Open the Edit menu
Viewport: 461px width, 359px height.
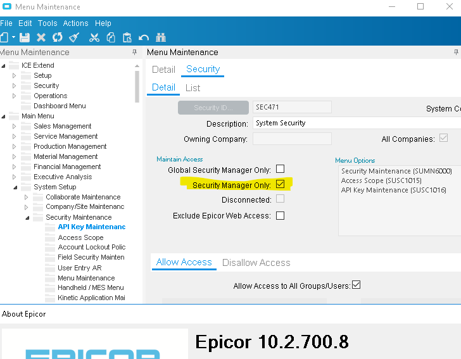pyautogui.click(x=25, y=23)
